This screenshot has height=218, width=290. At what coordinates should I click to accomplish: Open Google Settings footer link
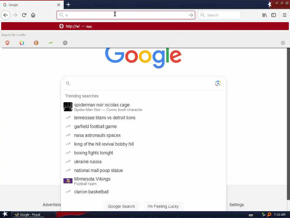tap(236, 205)
